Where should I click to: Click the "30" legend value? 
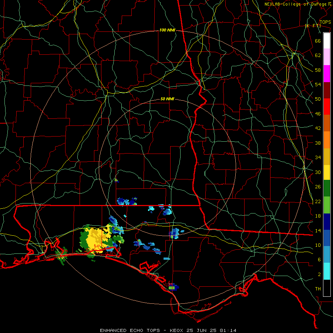318,172
